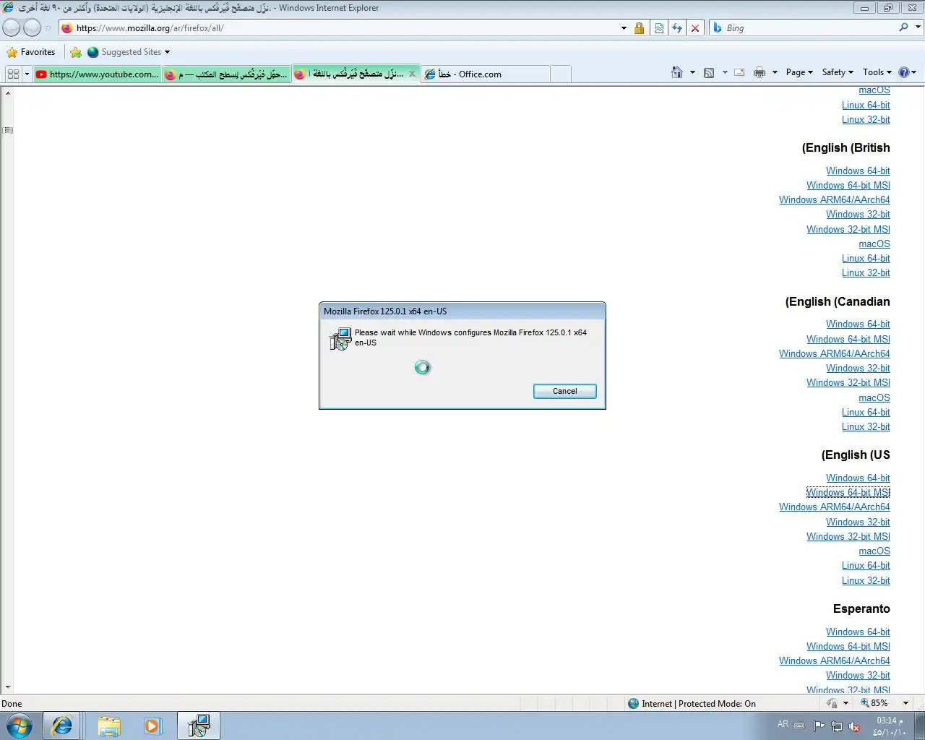The height and width of the screenshot is (740, 925).
Task: Click Linux 64-bit under English (US)
Action: tap(866, 566)
